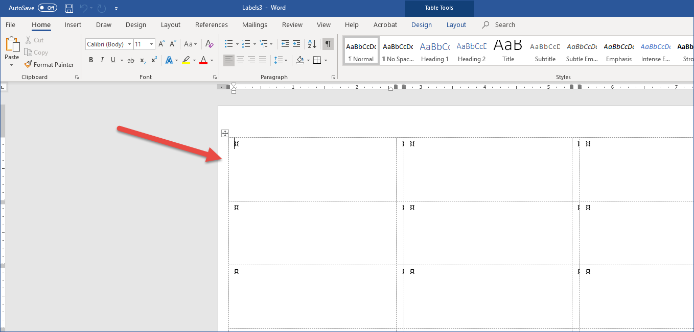Apply the Title style
This screenshot has width=694, height=332.
pyautogui.click(x=508, y=51)
